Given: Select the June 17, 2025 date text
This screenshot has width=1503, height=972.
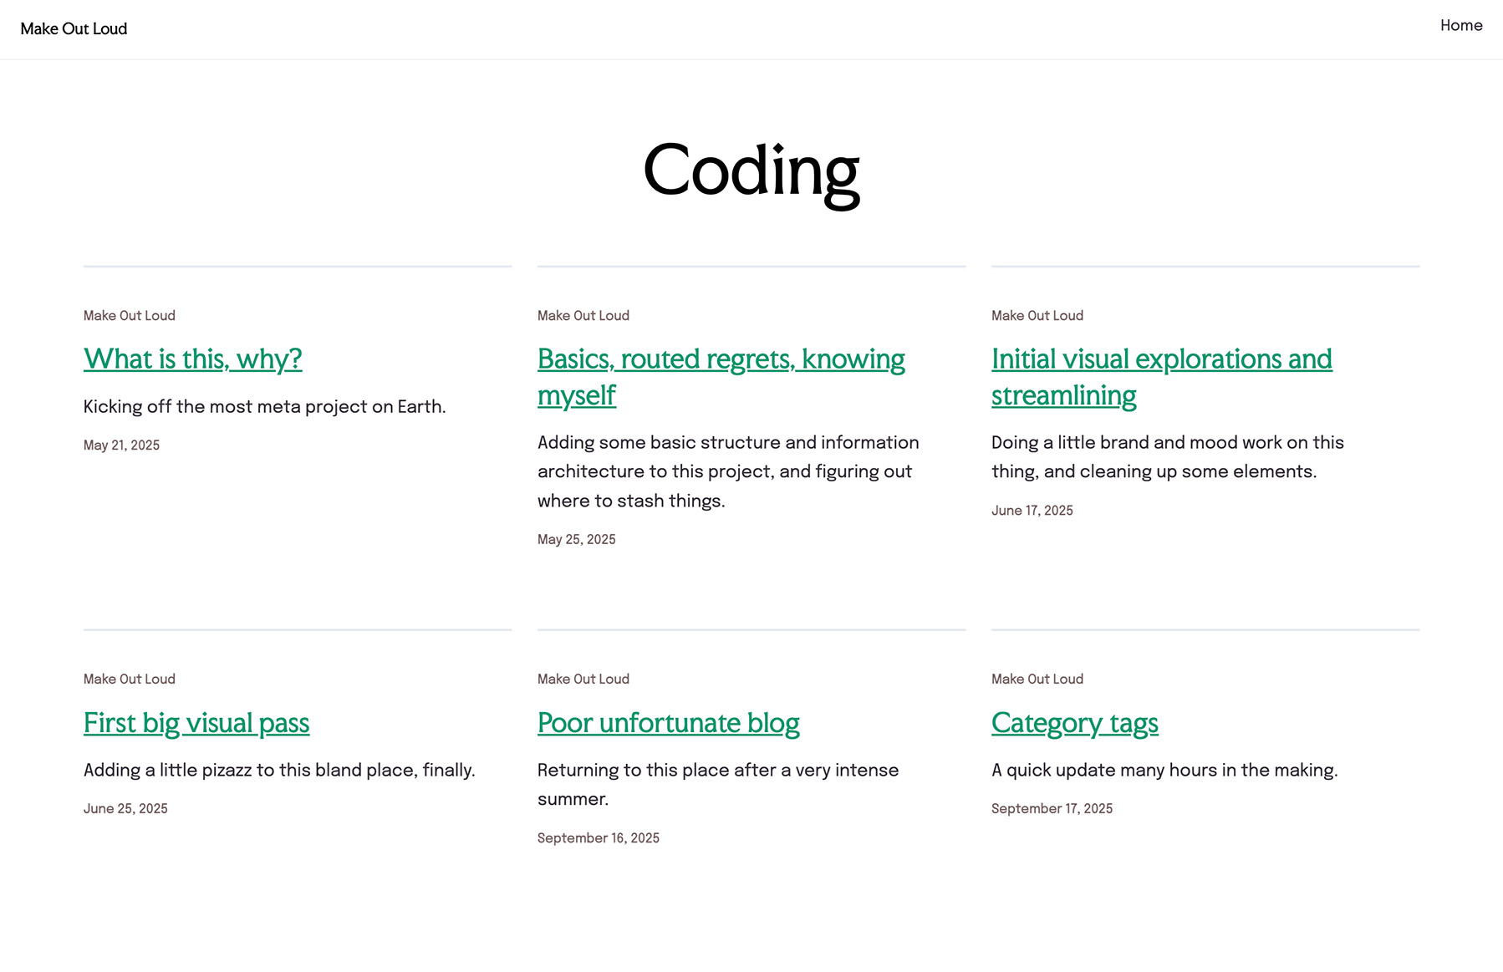Looking at the screenshot, I should coord(1032,511).
